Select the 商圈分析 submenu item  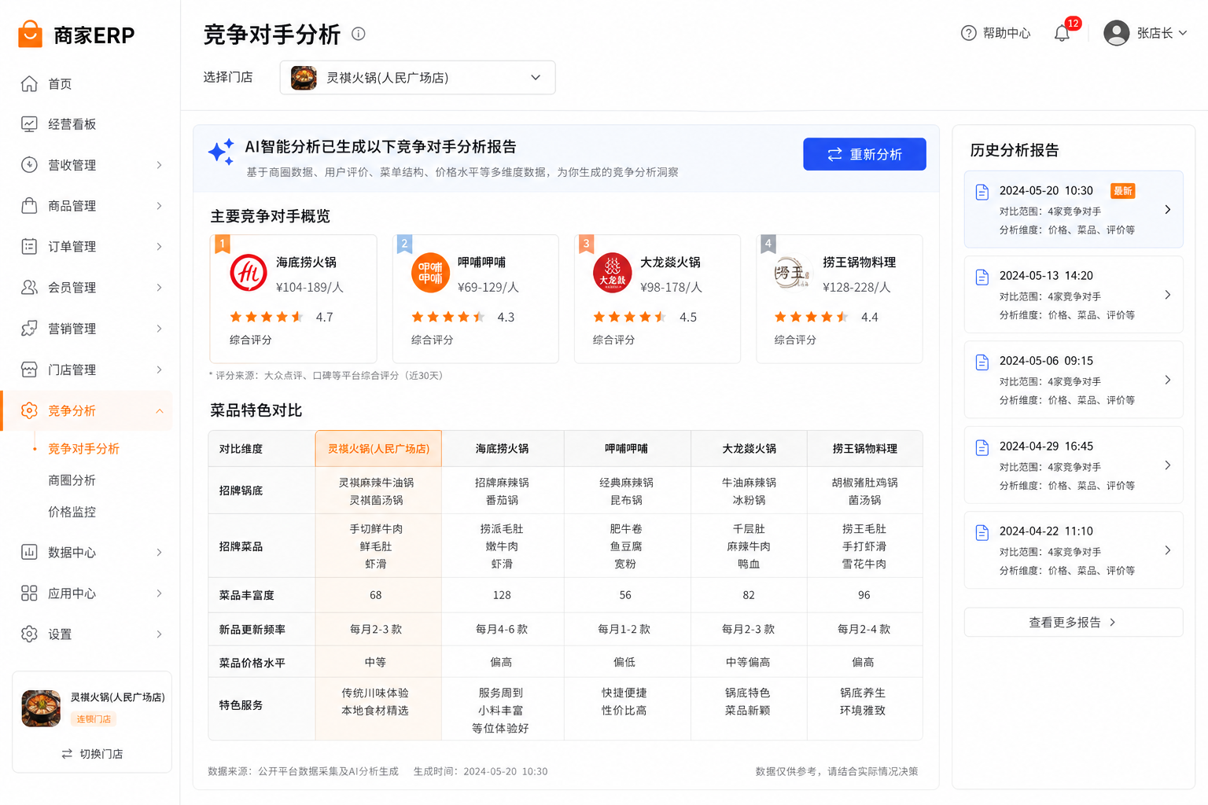pyautogui.click(x=72, y=480)
